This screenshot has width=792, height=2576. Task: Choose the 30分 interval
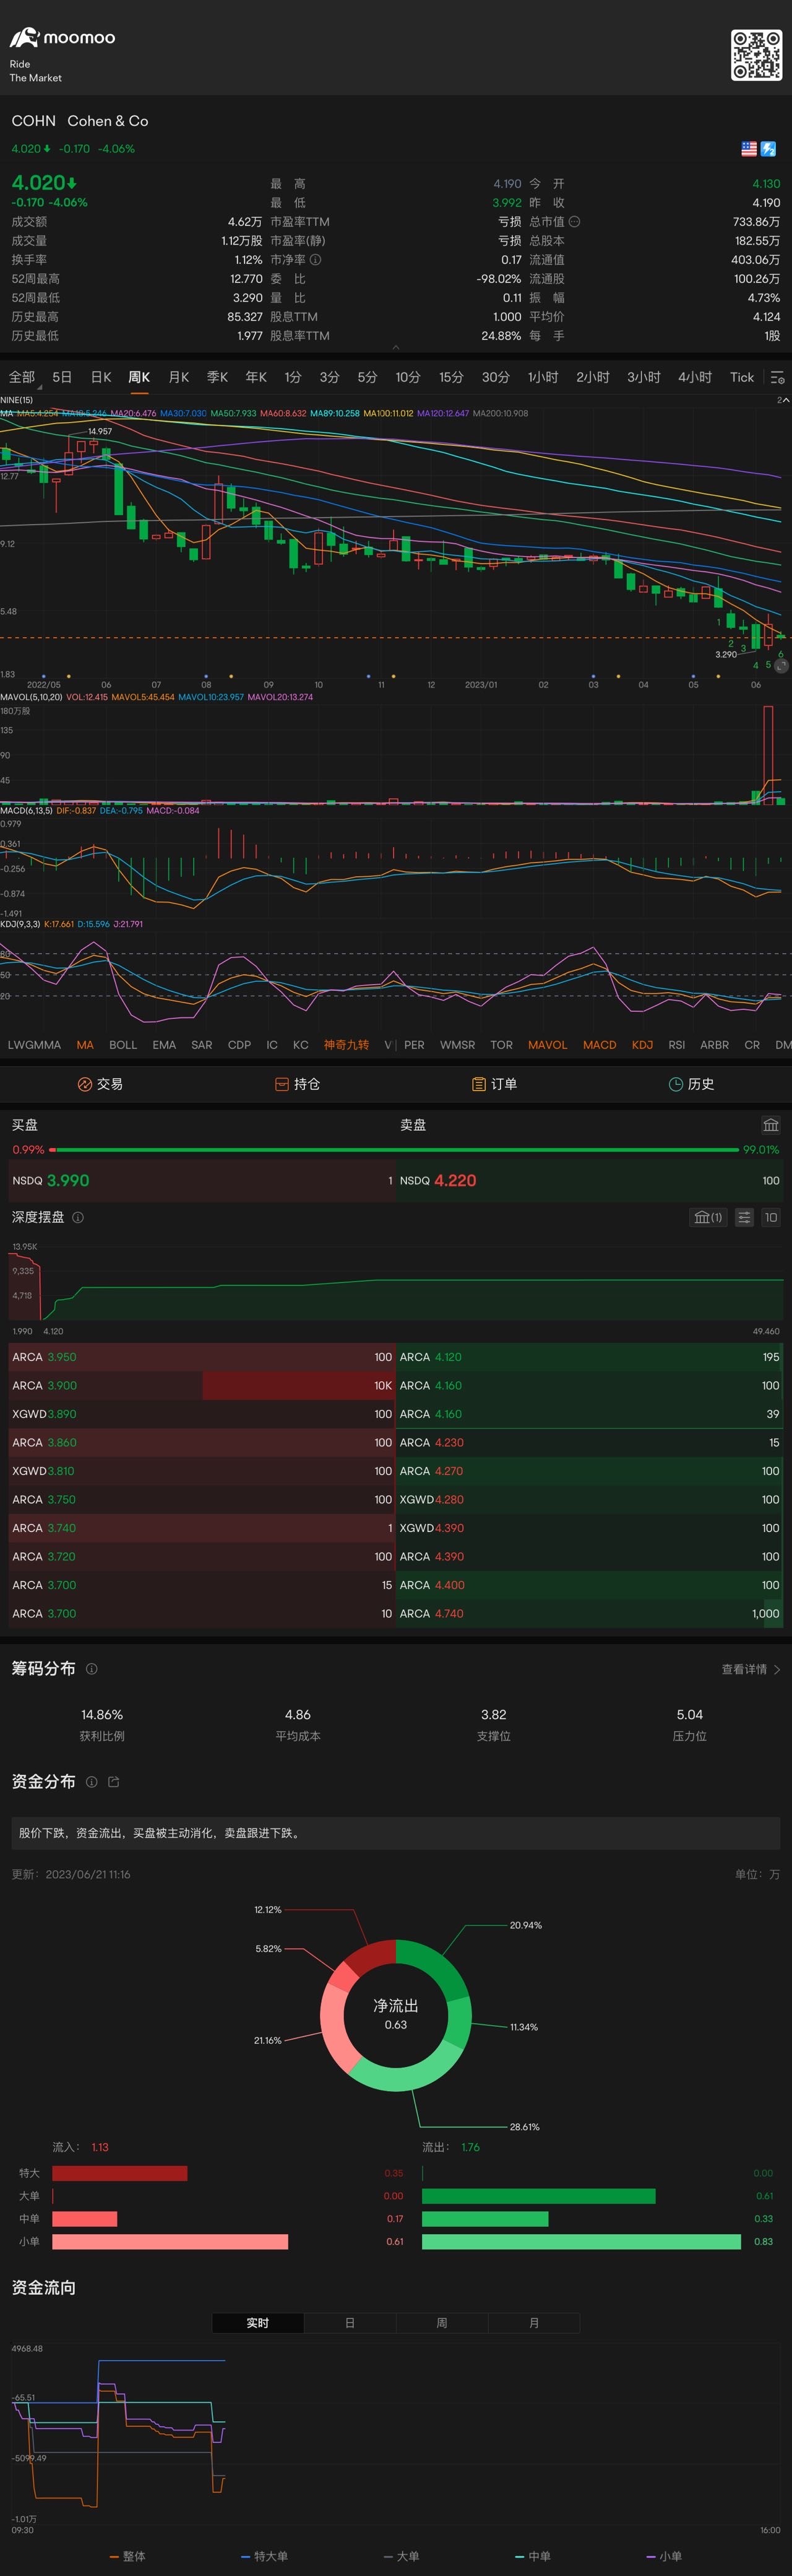(496, 377)
